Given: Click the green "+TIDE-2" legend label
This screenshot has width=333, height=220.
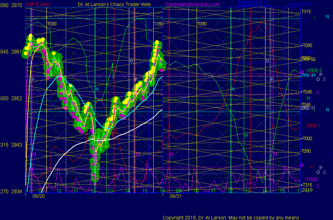Looking at the screenshot, I should (314, 71).
